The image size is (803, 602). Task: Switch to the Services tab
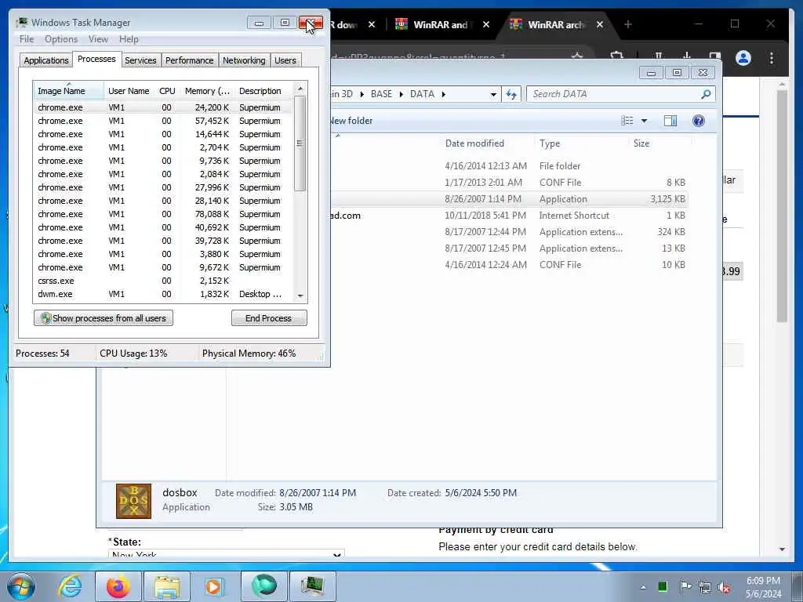coord(140,60)
